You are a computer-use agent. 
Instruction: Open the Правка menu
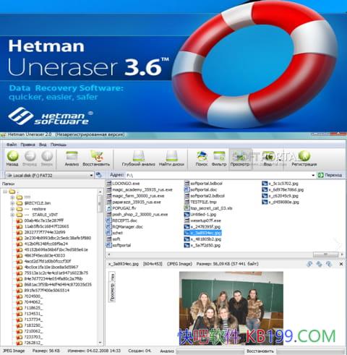click(27, 145)
